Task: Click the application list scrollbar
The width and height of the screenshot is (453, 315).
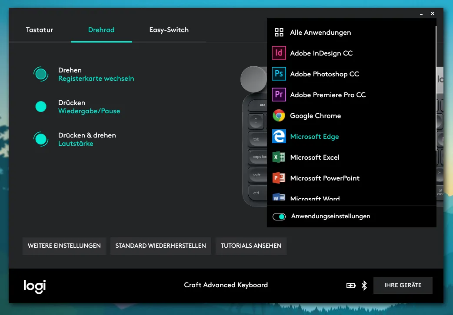Action: tap(436, 88)
